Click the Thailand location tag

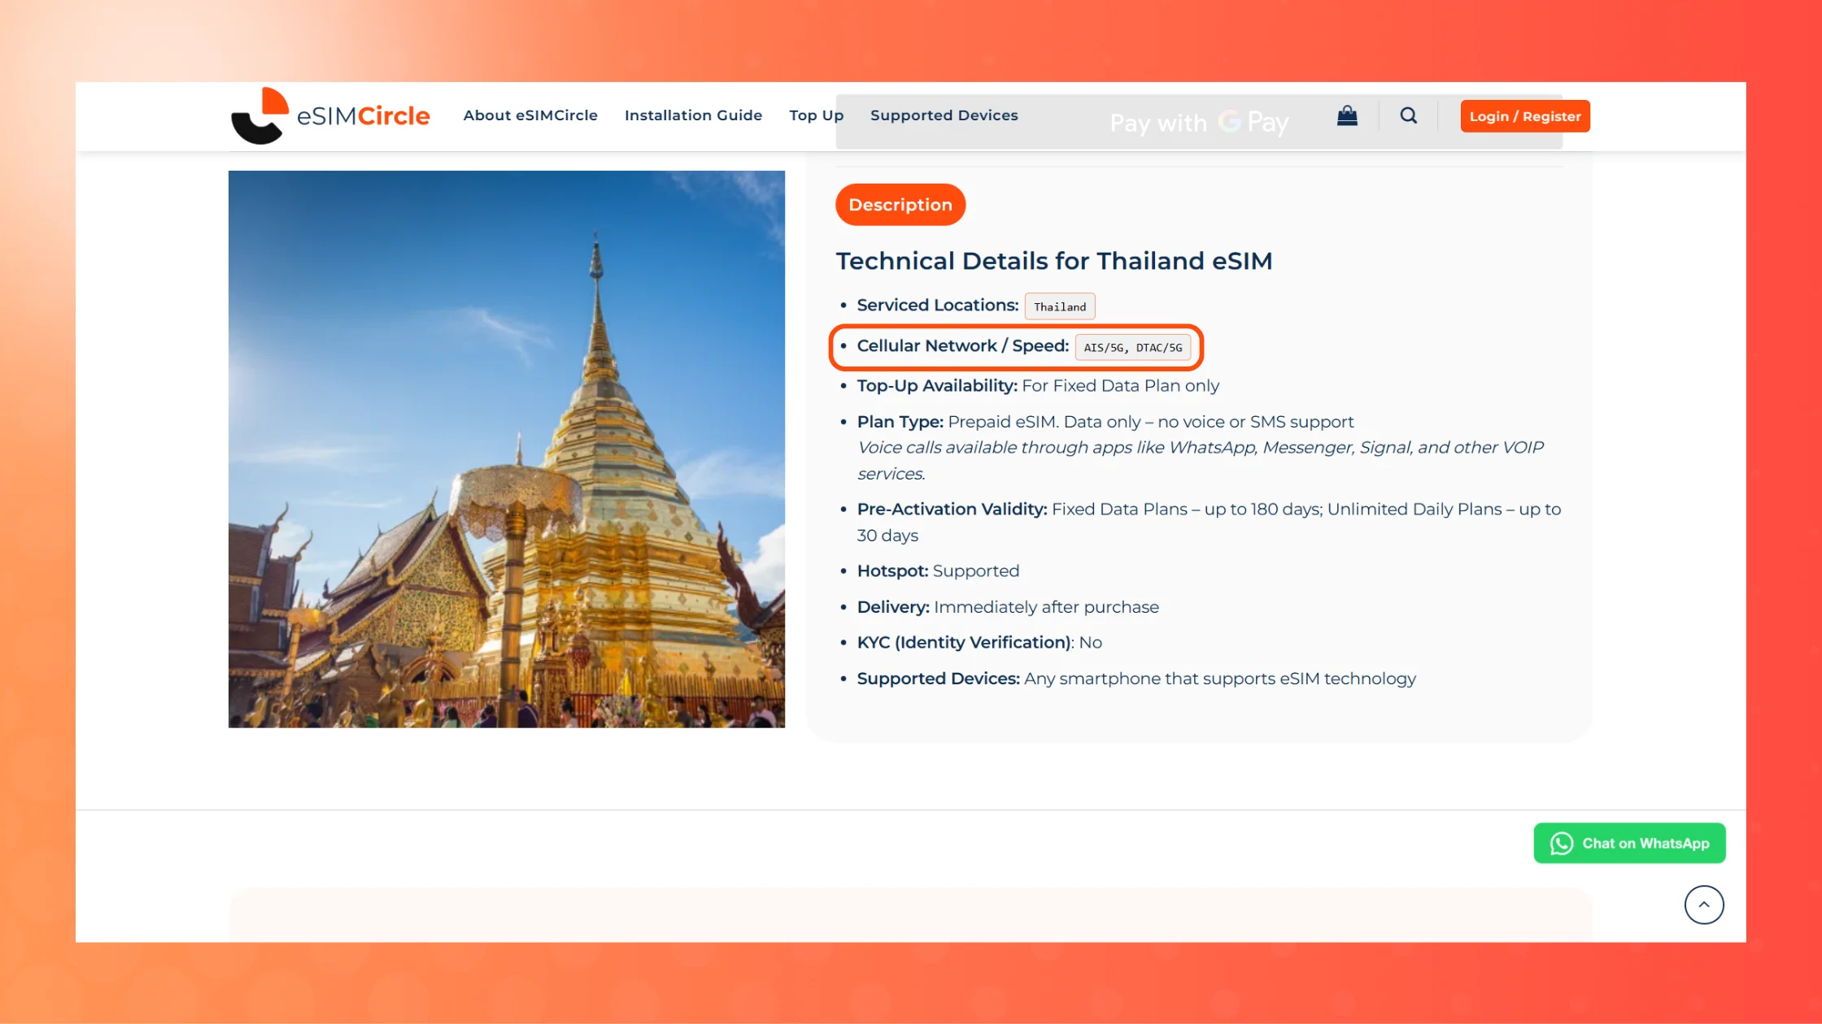tap(1059, 306)
